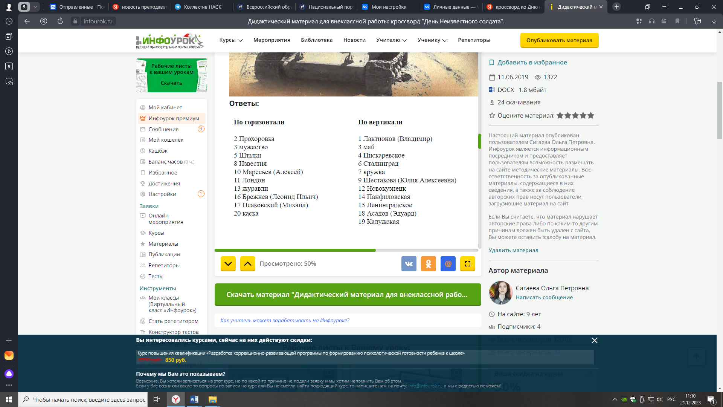Click document viewing progress bar
Viewport: 723px width, 407px height.
(x=346, y=250)
